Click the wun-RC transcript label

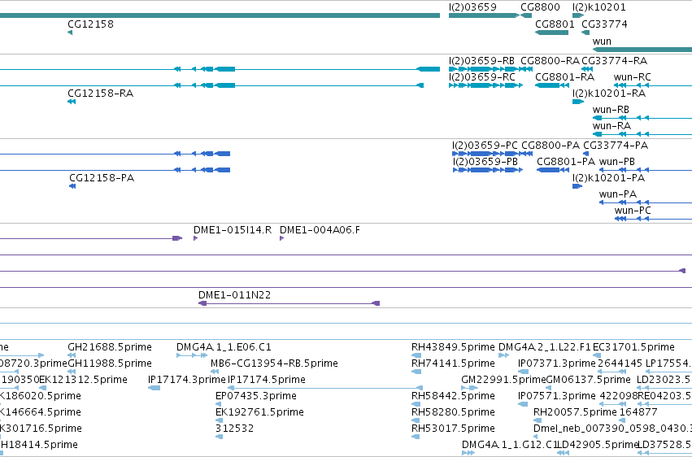pyautogui.click(x=632, y=76)
